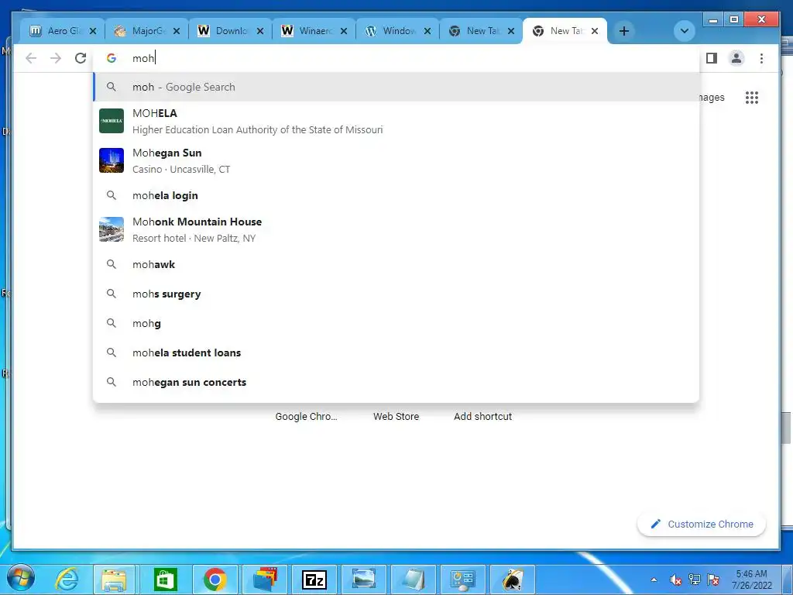Close the Aero Glass tab
This screenshot has height=595, width=793.
pos(93,31)
